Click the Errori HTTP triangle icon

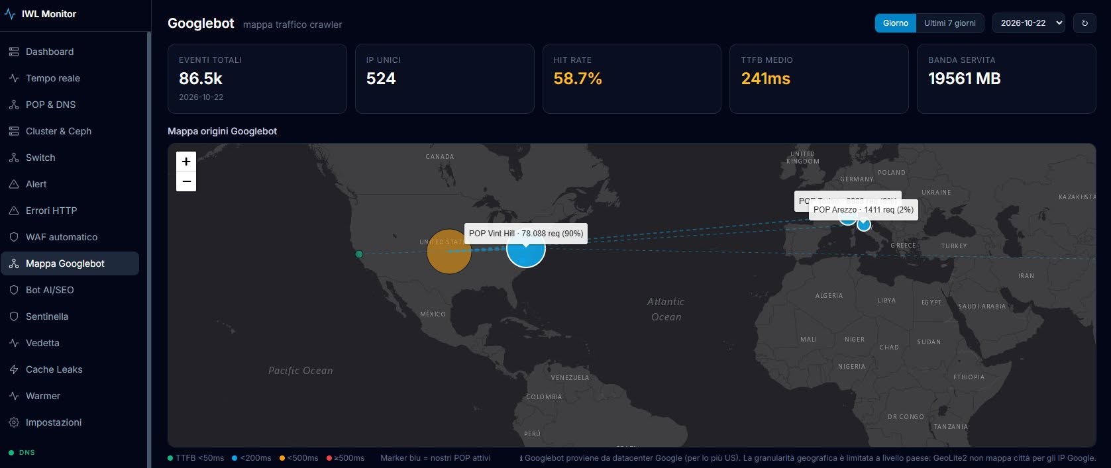coord(14,211)
